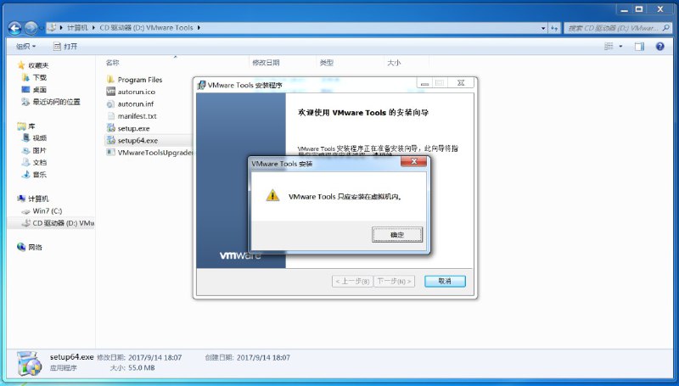Select the autorun.ico file
This screenshot has width=679, height=386.
pos(131,92)
